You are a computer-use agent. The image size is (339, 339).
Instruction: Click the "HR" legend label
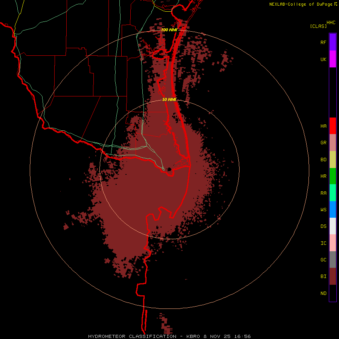coord(323,176)
